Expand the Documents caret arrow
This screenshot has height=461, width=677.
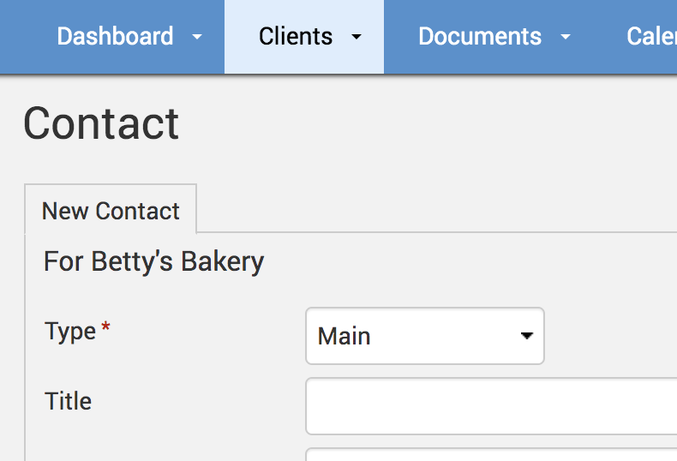[566, 37]
